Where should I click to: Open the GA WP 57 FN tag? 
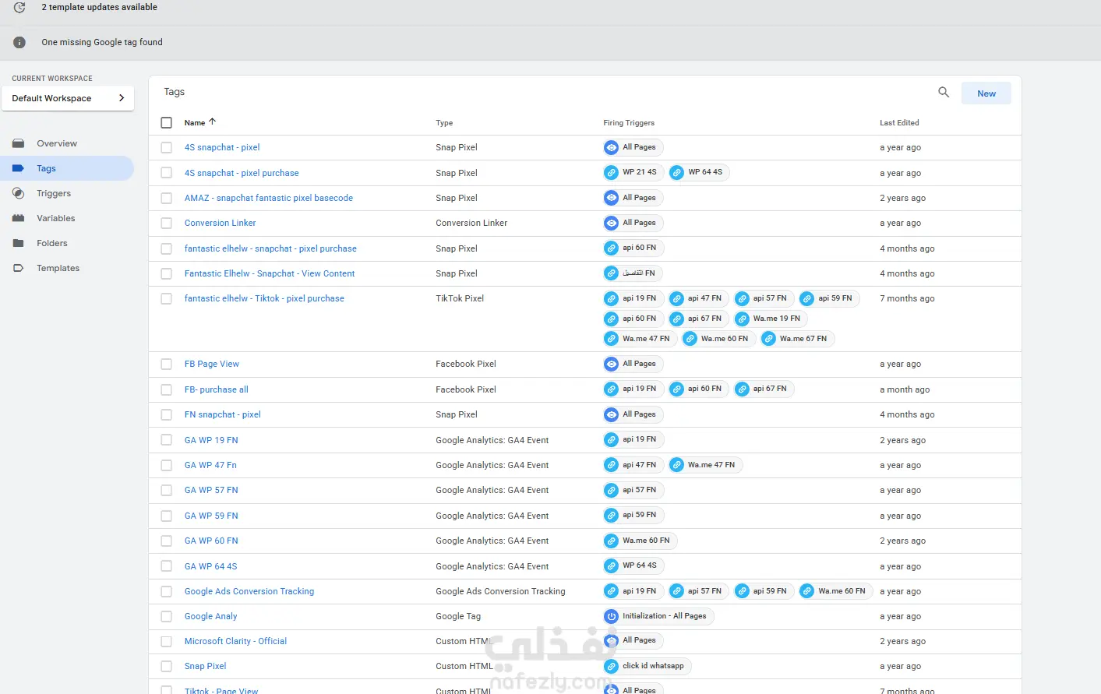211,490
